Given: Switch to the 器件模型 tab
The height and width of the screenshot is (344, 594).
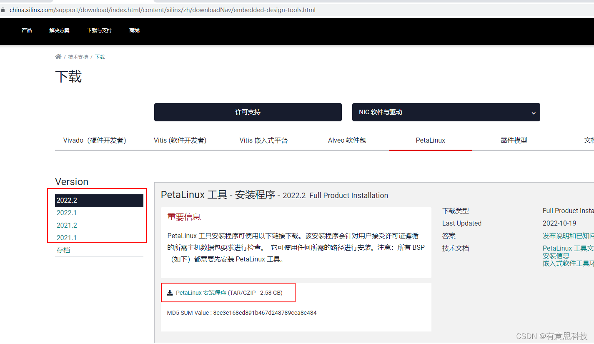Looking at the screenshot, I should click(x=514, y=140).
